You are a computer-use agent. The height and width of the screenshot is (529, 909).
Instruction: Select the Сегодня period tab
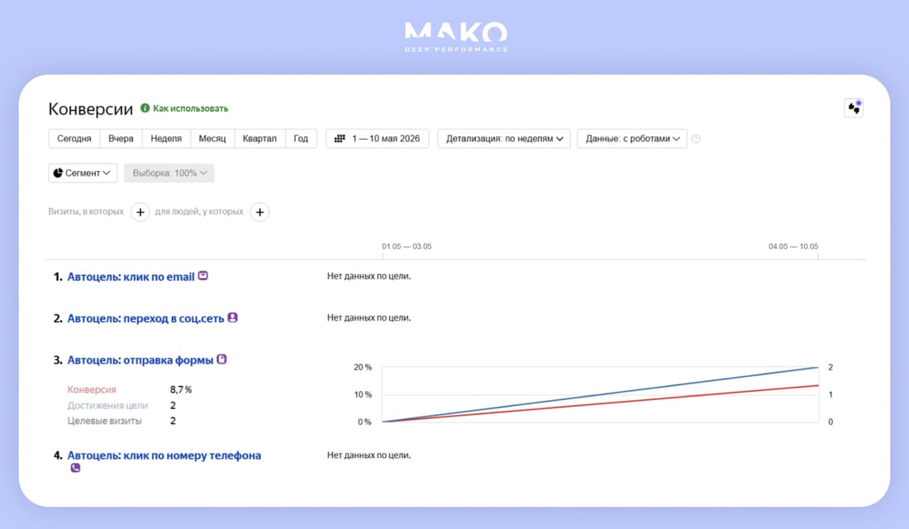74,139
